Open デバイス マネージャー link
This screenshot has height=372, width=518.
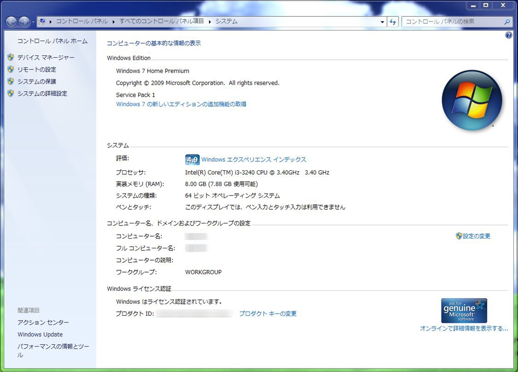point(46,58)
